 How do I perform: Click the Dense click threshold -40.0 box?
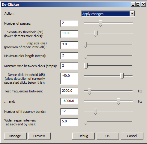click(x=69, y=79)
